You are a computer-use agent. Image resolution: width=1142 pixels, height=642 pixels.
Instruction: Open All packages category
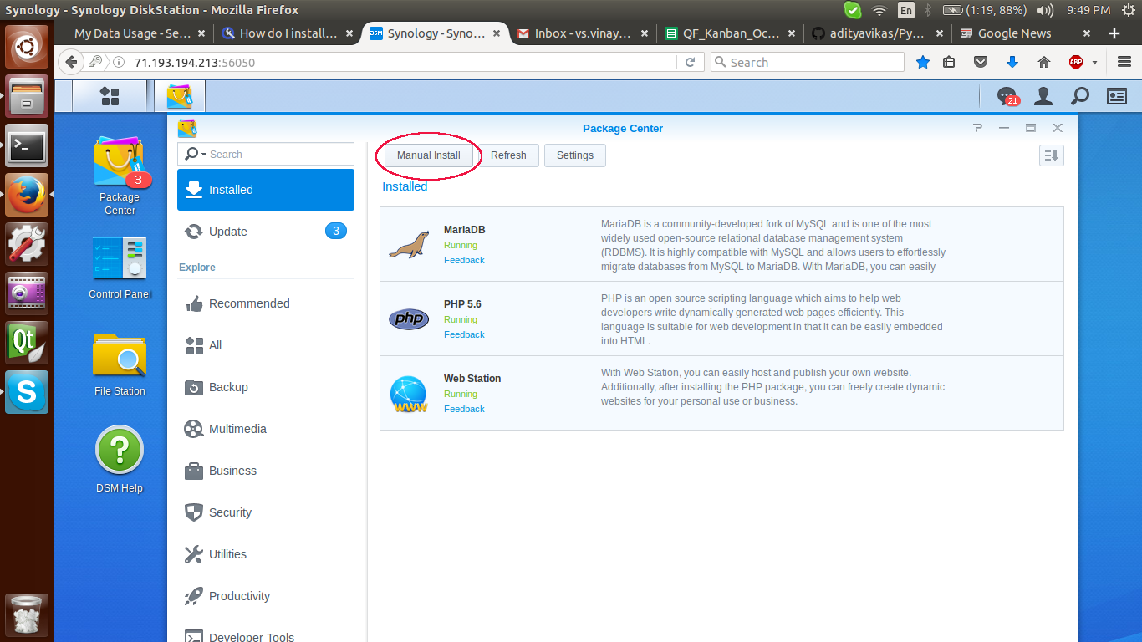(266, 345)
